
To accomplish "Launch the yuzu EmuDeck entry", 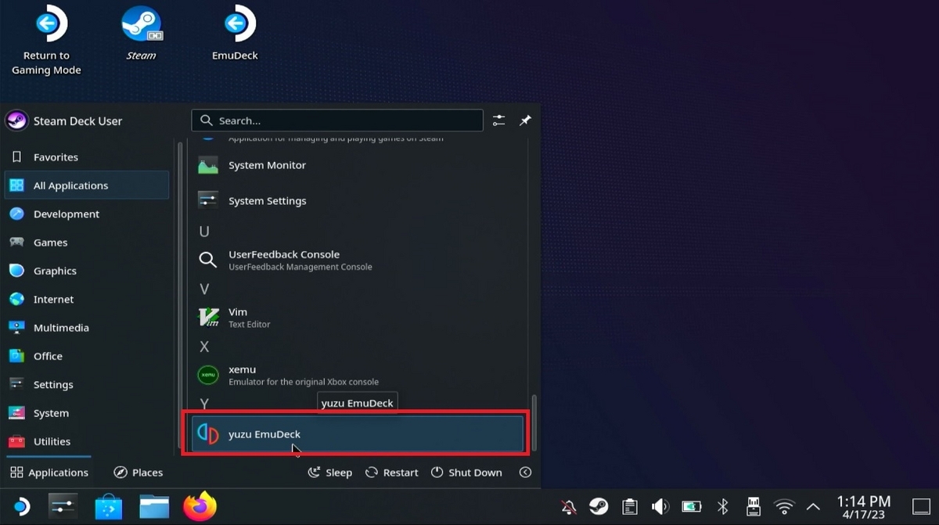I will (358, 434).
